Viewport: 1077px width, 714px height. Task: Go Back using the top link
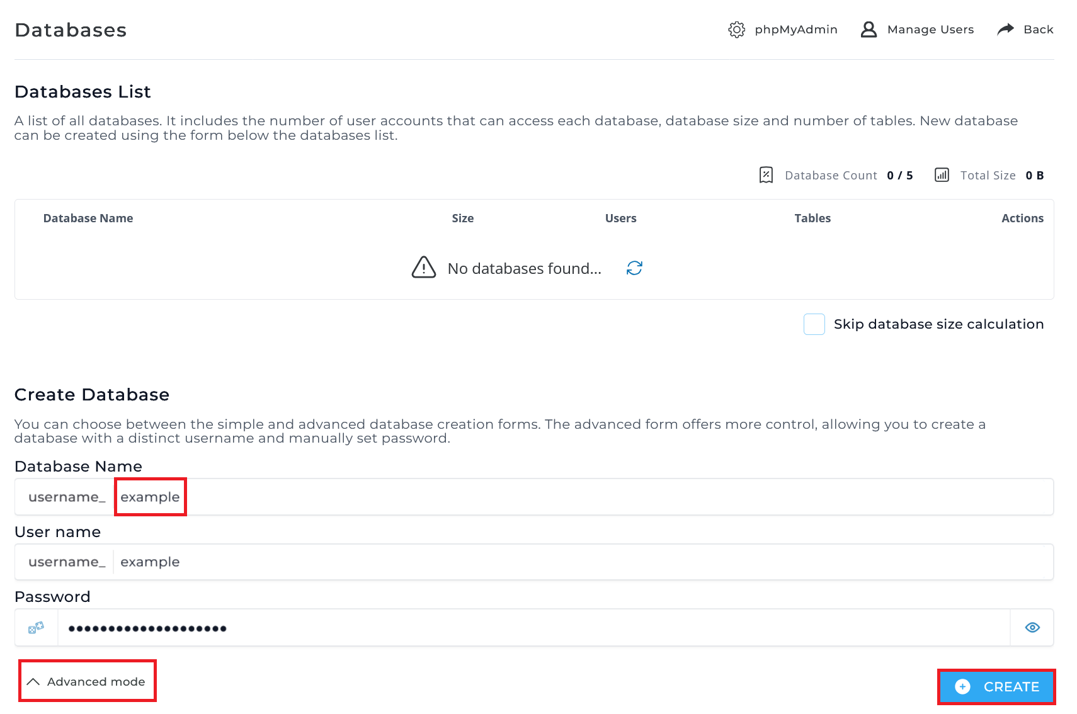(1038, 30)
